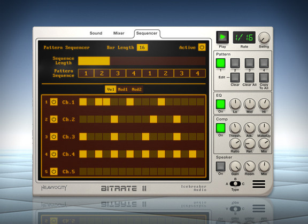This screenshot has width=308, height=224.
Task: Click the Copy To All button
Action: (x=264, y=77)
